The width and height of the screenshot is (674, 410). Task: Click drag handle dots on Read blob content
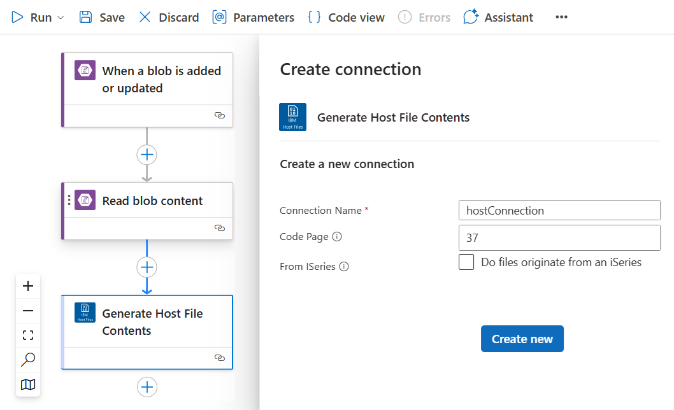[69, 200]
